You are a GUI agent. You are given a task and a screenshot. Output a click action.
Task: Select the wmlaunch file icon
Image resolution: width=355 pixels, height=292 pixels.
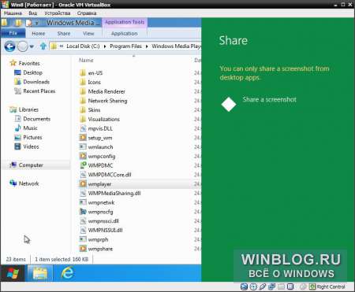[83, 147]
